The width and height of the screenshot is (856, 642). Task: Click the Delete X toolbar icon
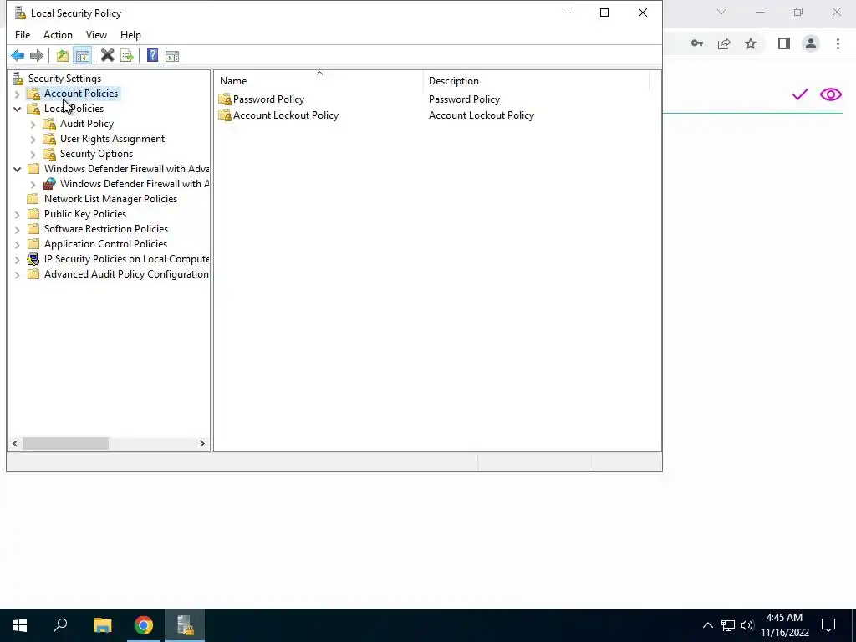[108, 56]
